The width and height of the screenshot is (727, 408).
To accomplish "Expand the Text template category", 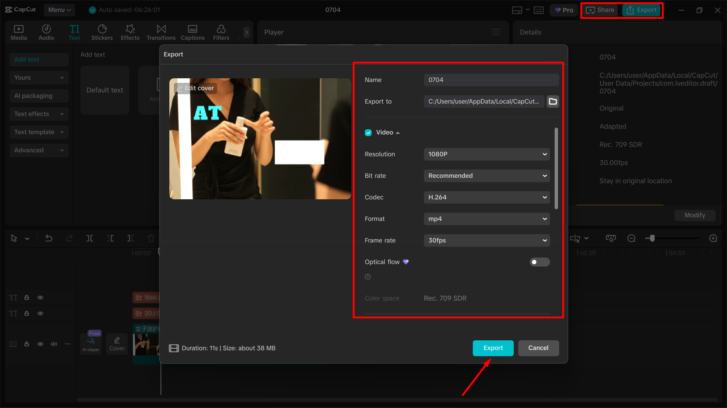I will pyautogui.click(x=39, y=132).
